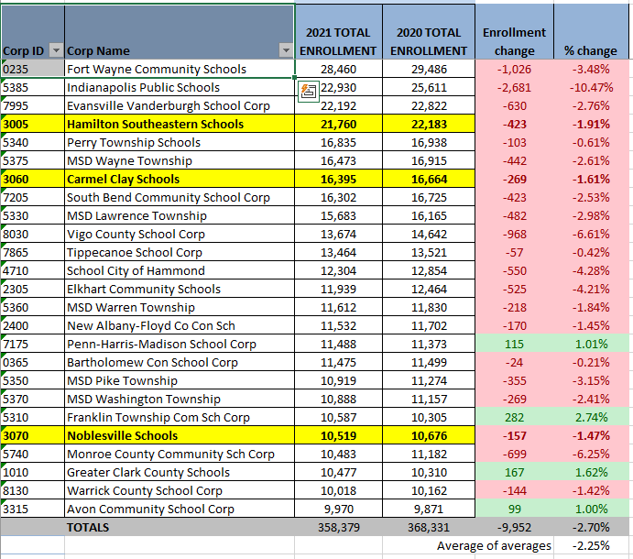
Task: Click the TOTALS label cell
Action: pyautogui.click(x=180, y=527)
